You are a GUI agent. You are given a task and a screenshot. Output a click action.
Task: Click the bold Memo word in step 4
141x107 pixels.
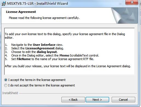64,55
